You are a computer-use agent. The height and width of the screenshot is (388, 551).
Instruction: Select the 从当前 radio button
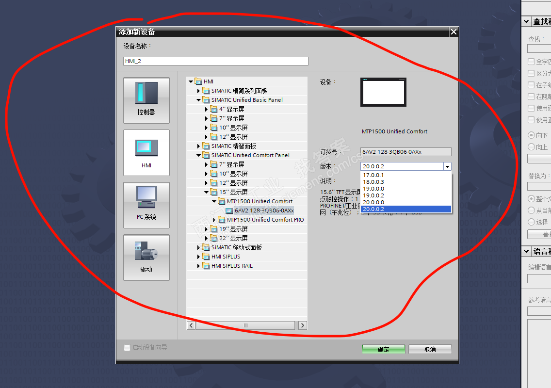531,210
